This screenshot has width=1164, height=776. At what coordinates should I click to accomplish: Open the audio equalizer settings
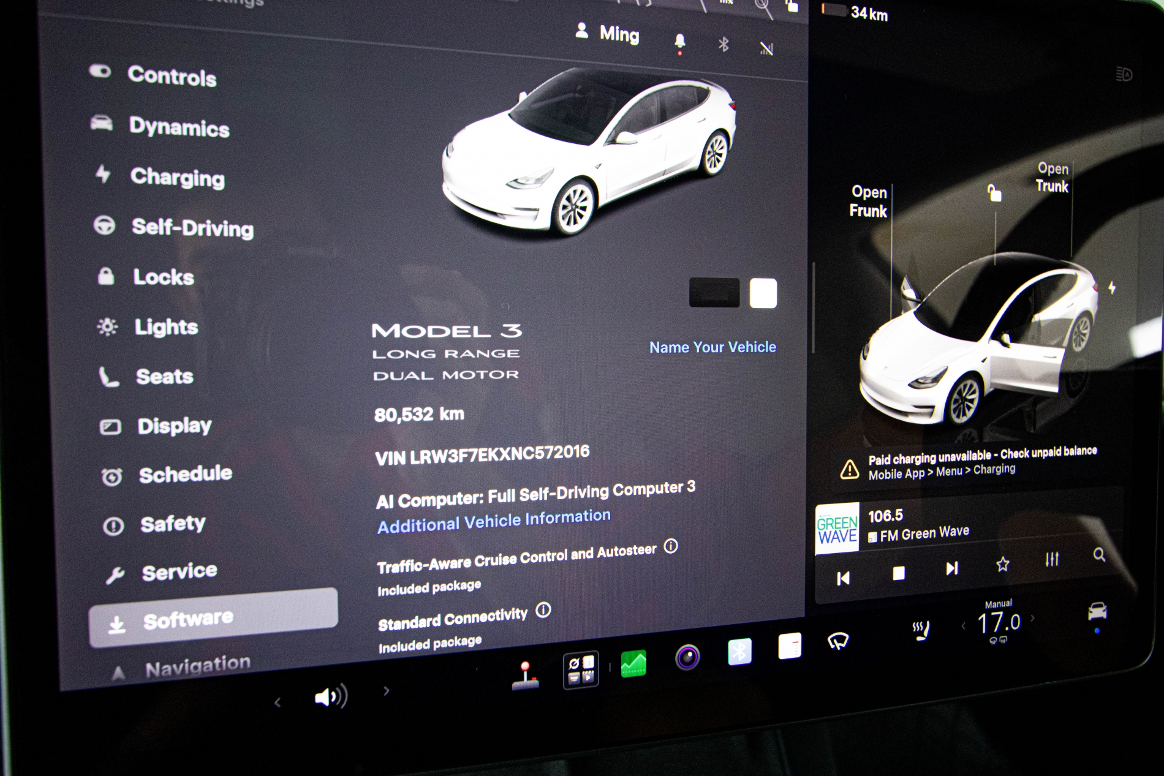1052,559
